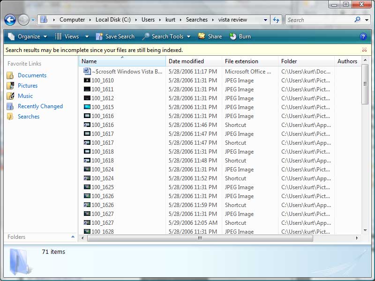Open the Searches favorite link
The image size is (375, 281).
click(x=30, y=117)
